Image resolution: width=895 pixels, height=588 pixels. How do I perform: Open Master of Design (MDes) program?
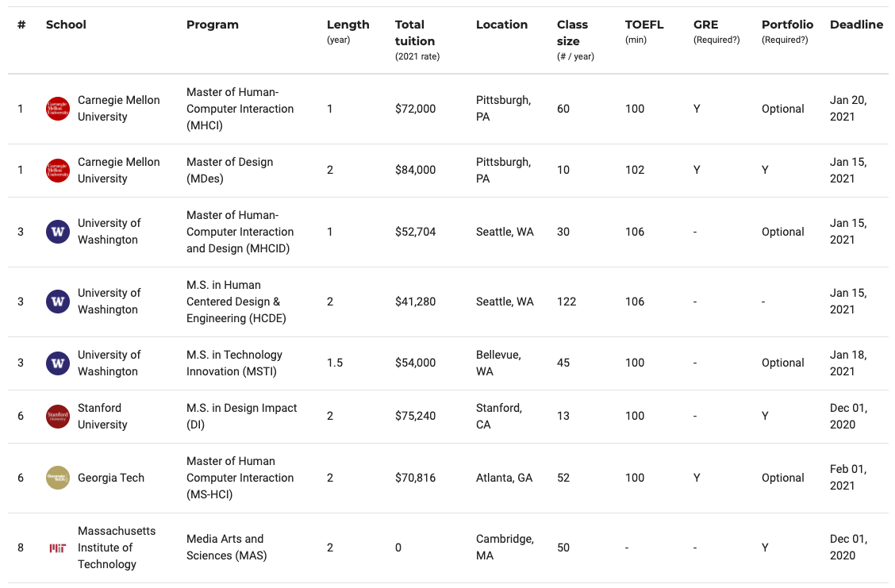[229, 170]
